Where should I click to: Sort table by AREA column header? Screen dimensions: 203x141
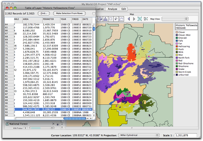tap(32, 19)
